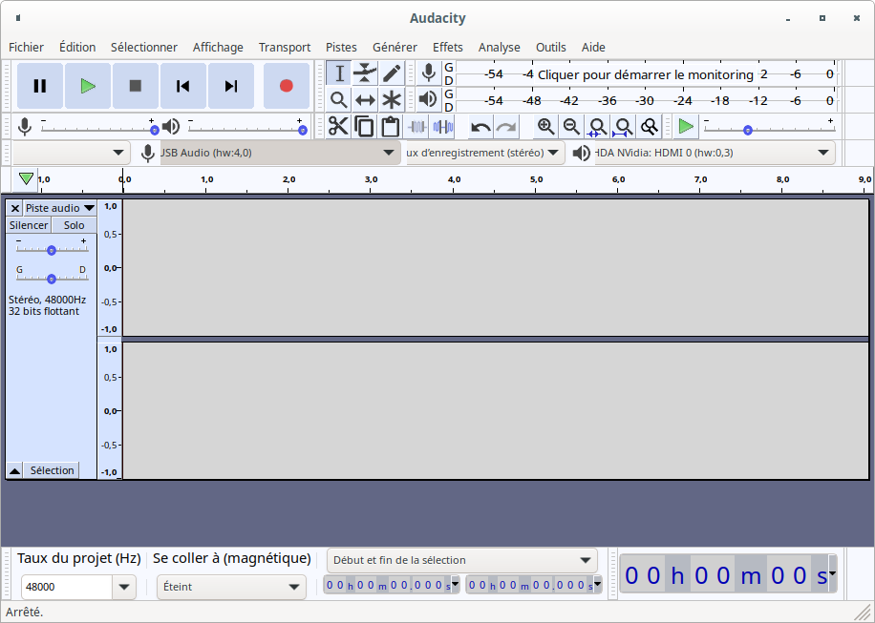Open the Affichage menu
The height and width of the screenshot is (623, 875).
point(218,48)
